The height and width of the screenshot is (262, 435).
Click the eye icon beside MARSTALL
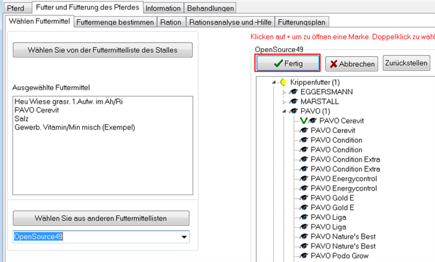(293, 102)
